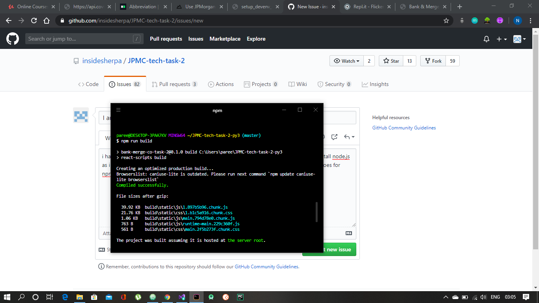The height and width of the screenshot is (303, 539).
Task: Switch to the Actions tab
Action: (x=221, y=84)
